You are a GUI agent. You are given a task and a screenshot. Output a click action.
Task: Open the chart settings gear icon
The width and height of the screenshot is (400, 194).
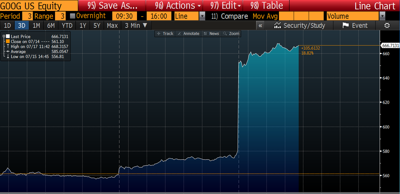(x=387, y=26)
